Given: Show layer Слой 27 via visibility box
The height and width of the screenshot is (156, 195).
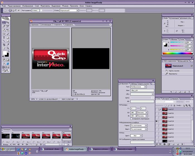Looking at the screenshot, I should [x=157, y=109].
